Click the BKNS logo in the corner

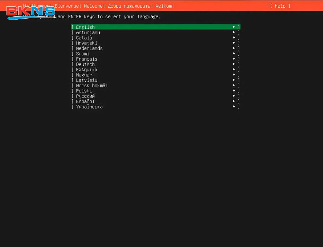tap(31, 12)
